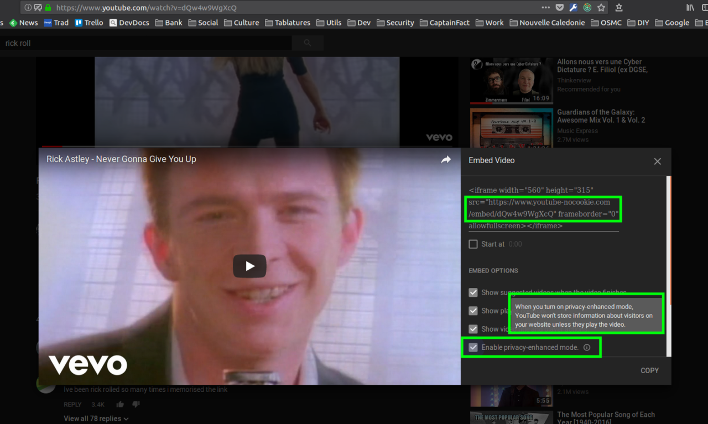Open the DevDocs bookmark
This screenshot has width=708, height=424.
click(x=129, y=23)
